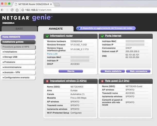Viewport: 157px width, 126px height.
Task: Click the browser forward arrow
Action: (7, 10)
